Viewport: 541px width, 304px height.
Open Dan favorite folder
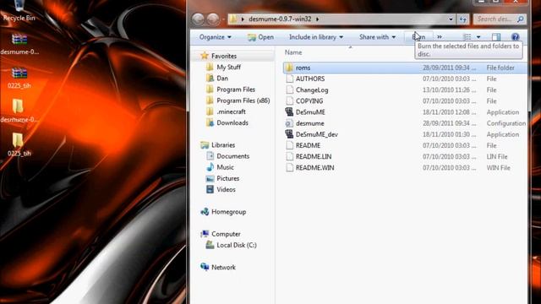(x=221, y=79)
